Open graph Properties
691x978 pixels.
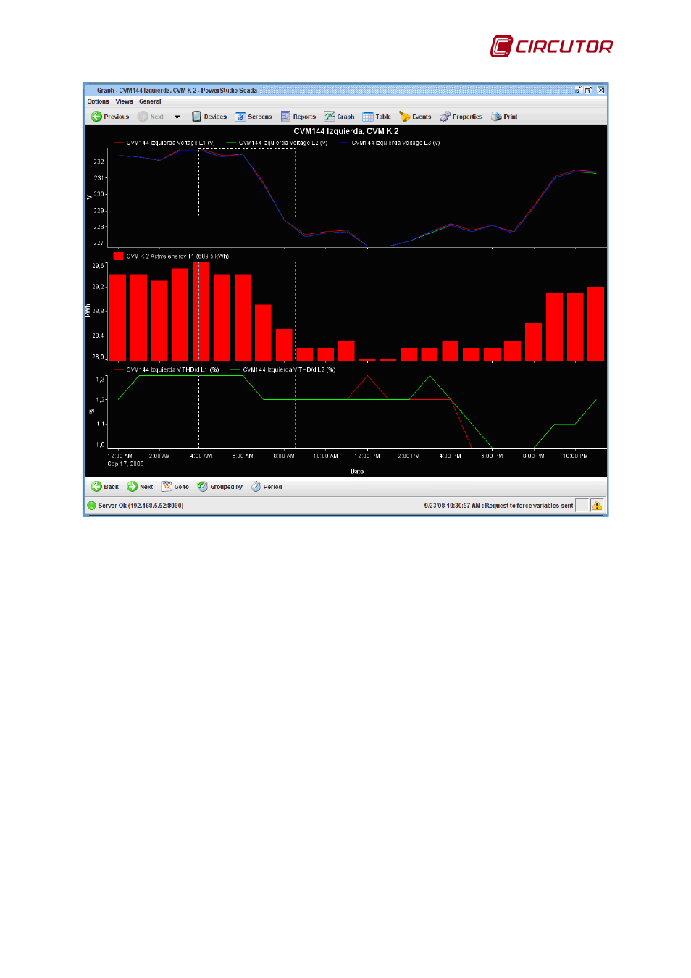point(461,117)
